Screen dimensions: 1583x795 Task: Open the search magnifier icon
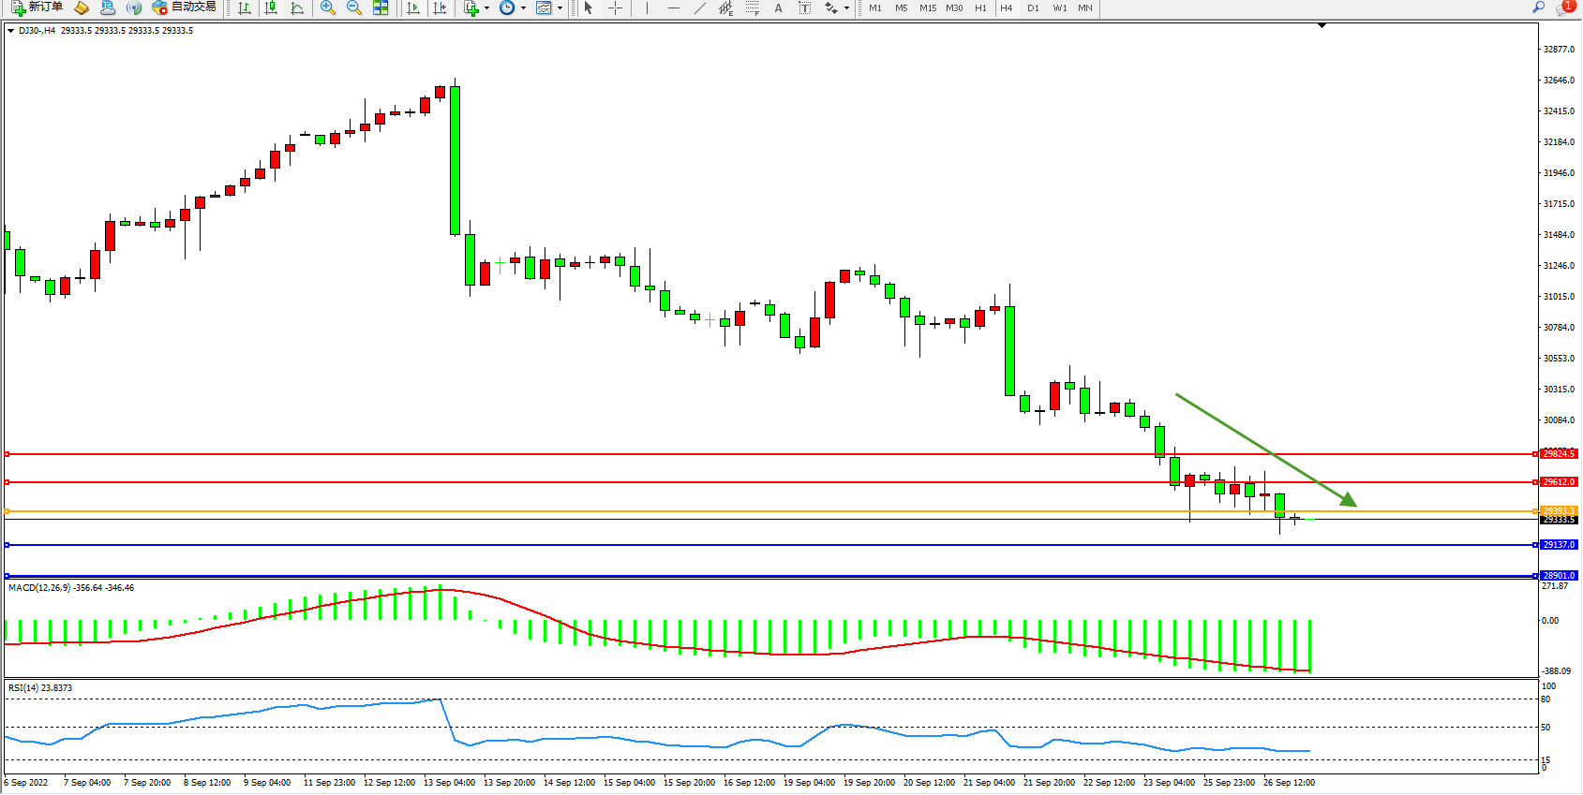[x=1538, y=7]
